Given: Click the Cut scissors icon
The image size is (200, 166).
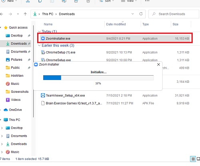Looking at the screenshot, I should pos(28,1).
